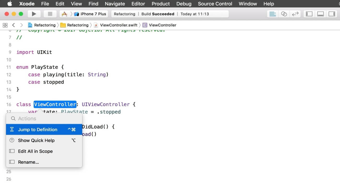This screenshot has height=183, width=340.
Task: Click the PlayState enum name
Action: point(44,67)
